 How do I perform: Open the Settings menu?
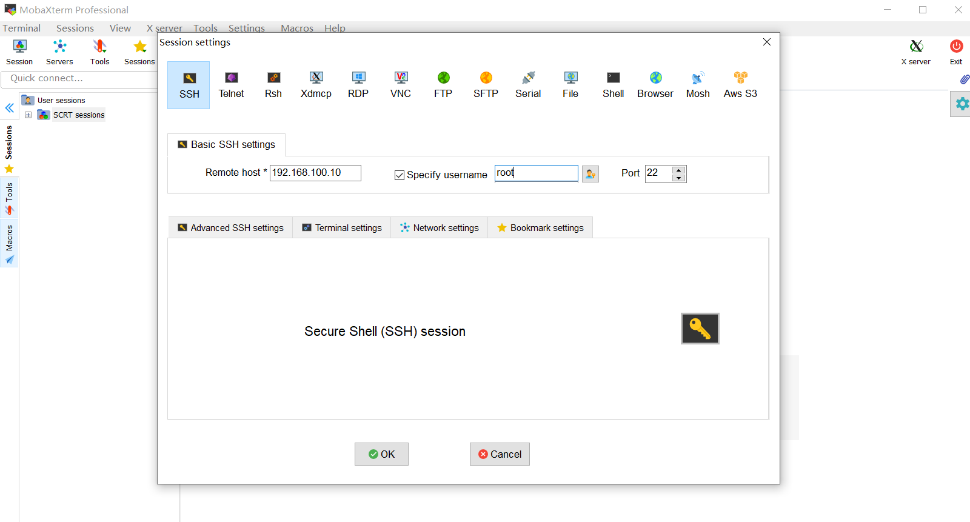click(247, 28)
